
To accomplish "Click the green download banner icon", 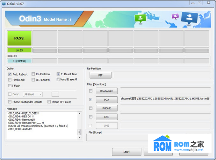I will (x=140, y=19).
